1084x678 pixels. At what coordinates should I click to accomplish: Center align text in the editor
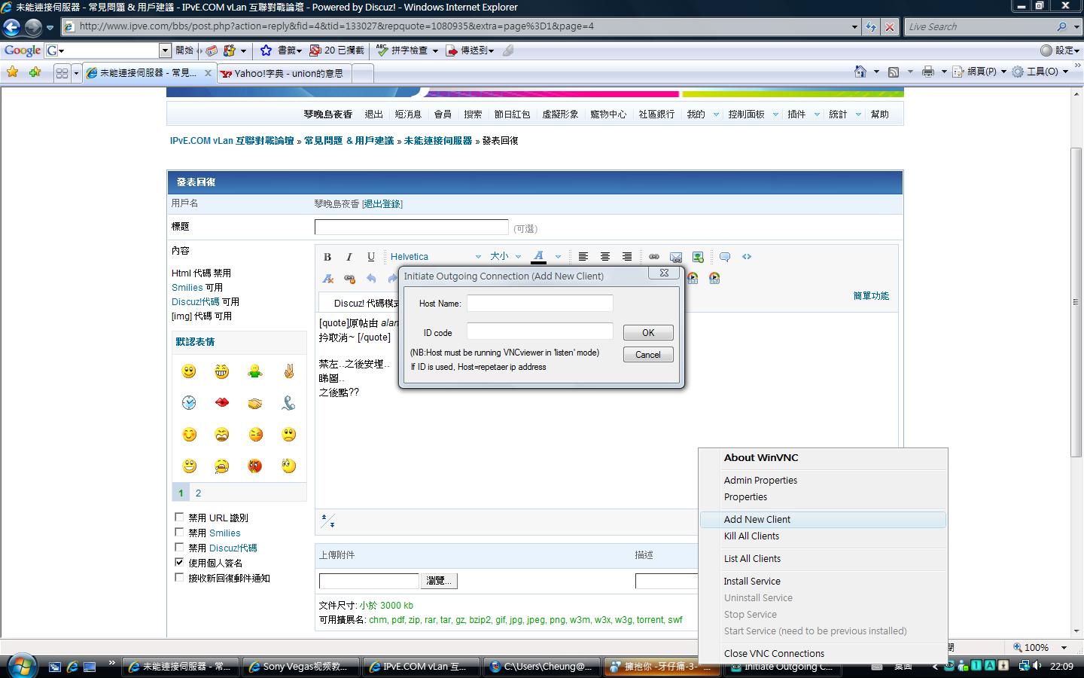coord(605,257)
